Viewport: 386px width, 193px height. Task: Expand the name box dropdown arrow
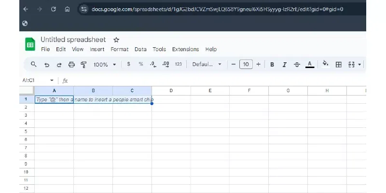52,81
